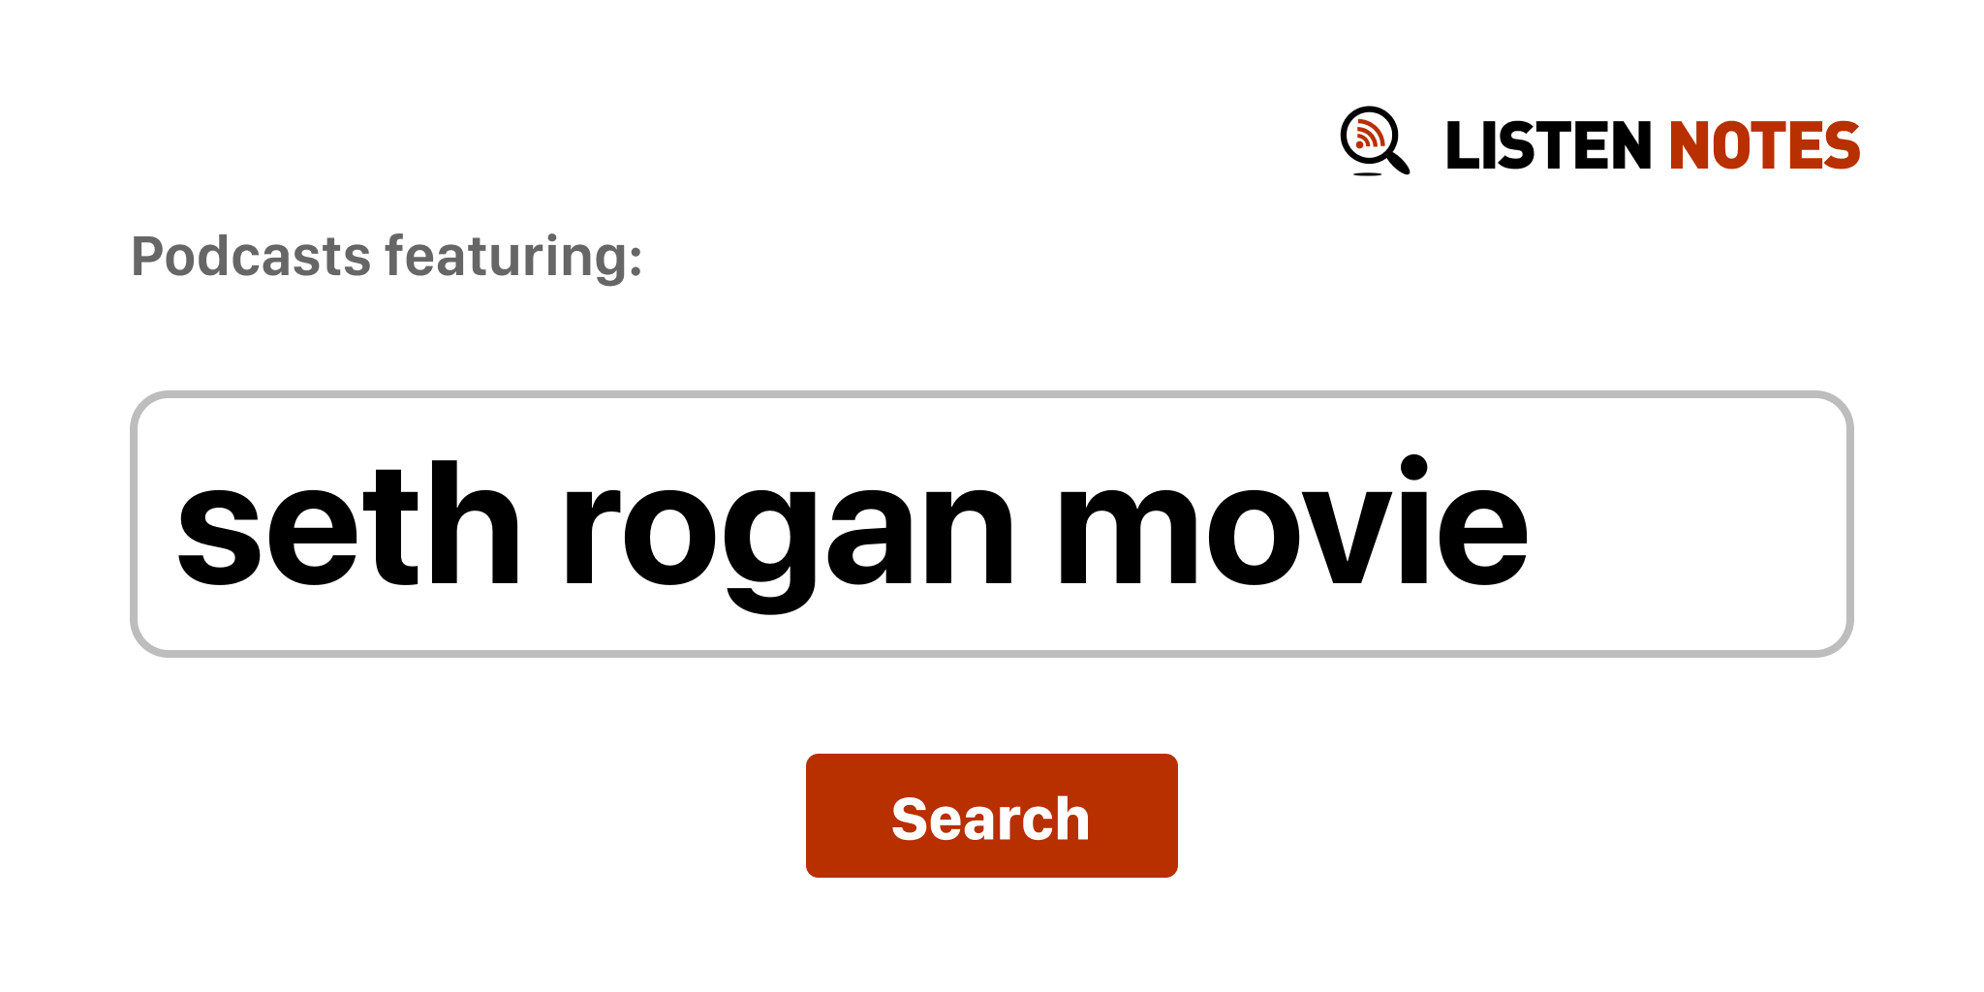Image resolution: width=1984 pixels, height=992 pixels.
Task: Click the white Search text on the button
Action: [x=990, y=819]
